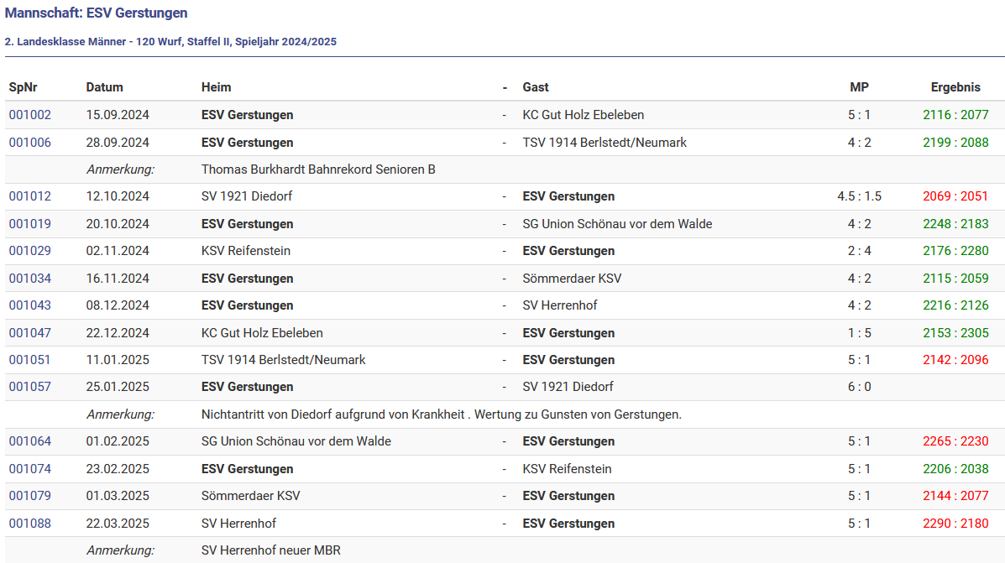1005x563 pixels.
Task: Open match number 001034
Action: coord(30,279)
